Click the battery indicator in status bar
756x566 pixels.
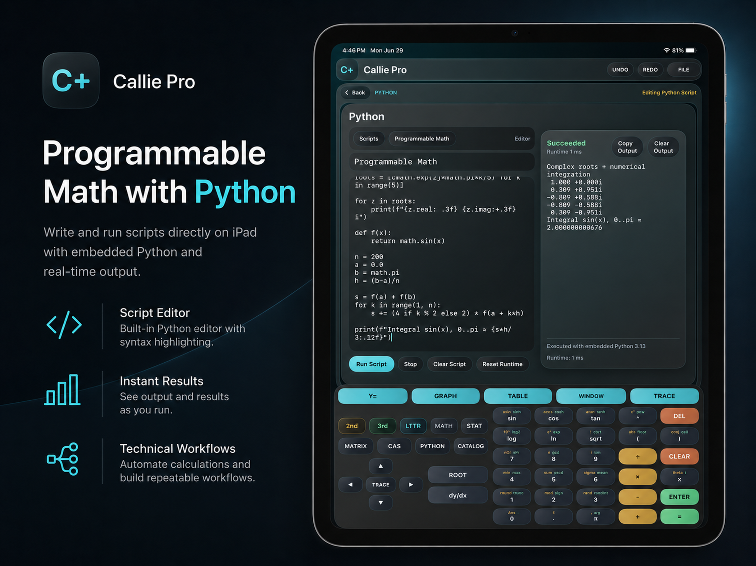tap(691, 51)
